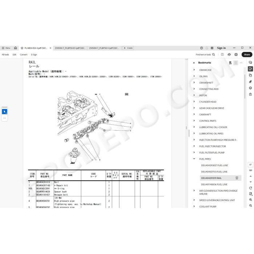254x254 pixels.
Task: Open the Edit menu
Action: (x=15, y=54)
